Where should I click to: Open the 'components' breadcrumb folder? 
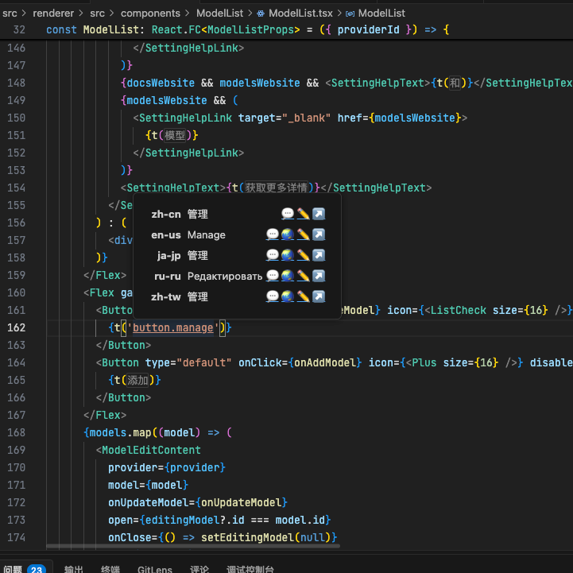[x=149, y=14]
